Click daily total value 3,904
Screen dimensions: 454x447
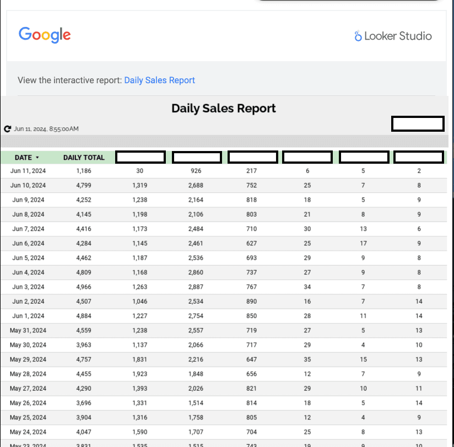point(84,417)
